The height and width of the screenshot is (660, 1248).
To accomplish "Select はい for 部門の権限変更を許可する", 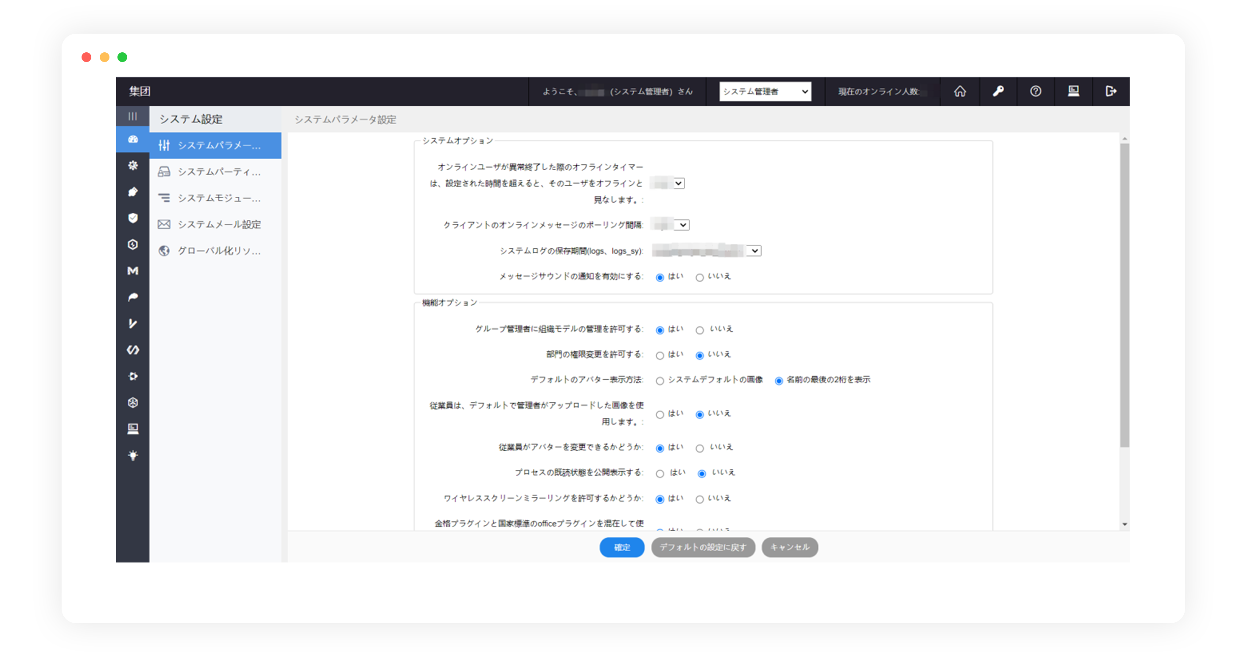I will click(x=660, y=355).
